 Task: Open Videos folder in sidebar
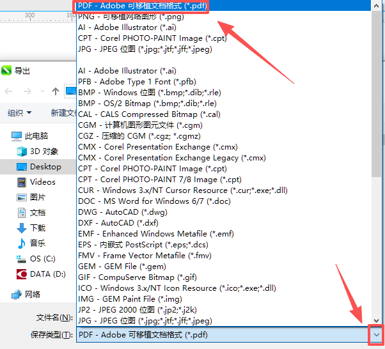[x=36, y=182]
